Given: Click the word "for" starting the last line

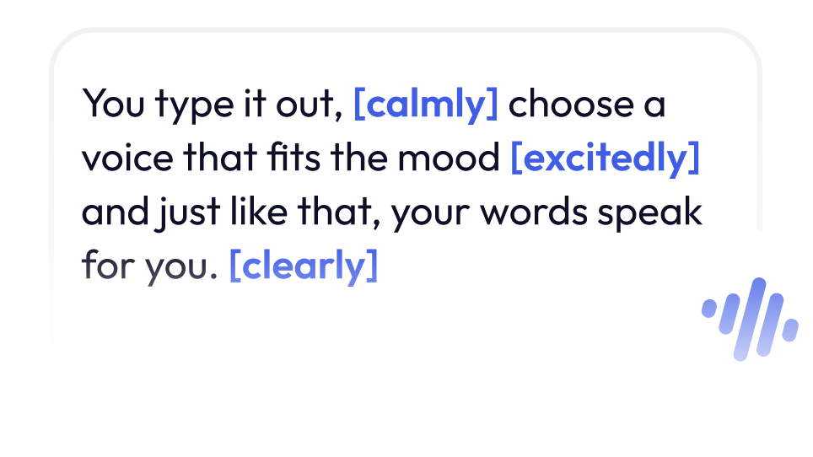Looking at the screenshot, I should [102, 266].
